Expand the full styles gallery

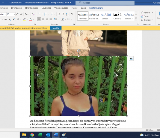coord(136,19)
